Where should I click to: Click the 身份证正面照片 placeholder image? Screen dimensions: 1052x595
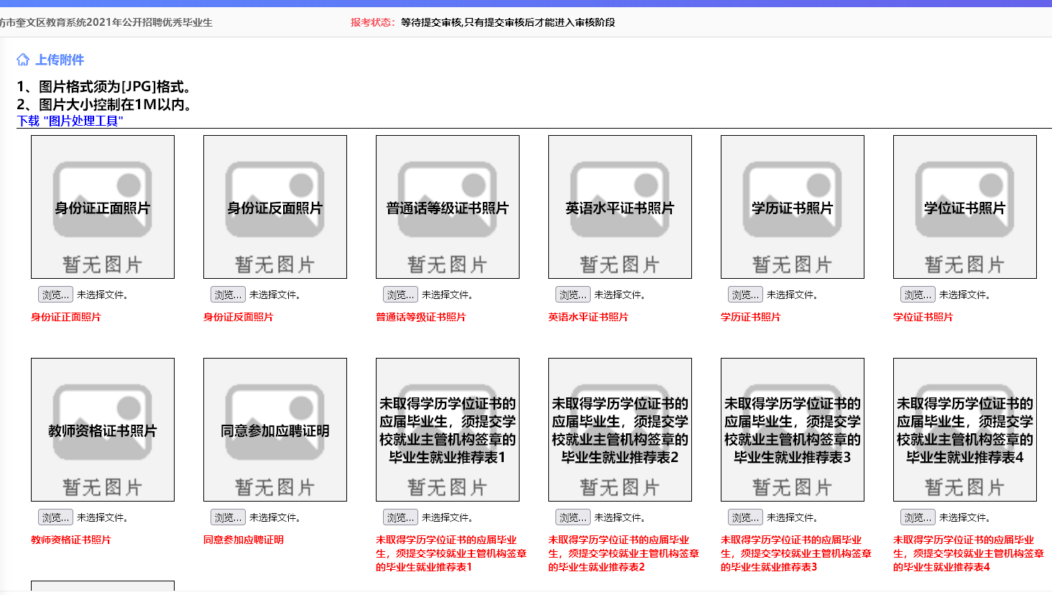pos(103,207)
